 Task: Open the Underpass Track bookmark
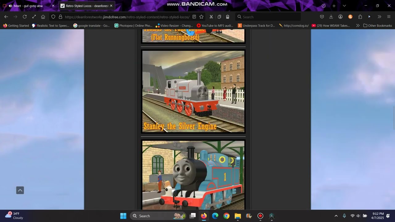pyautogui.click(x=256, y=26)
